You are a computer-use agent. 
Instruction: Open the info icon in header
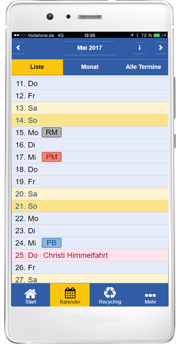coord(139,48)
